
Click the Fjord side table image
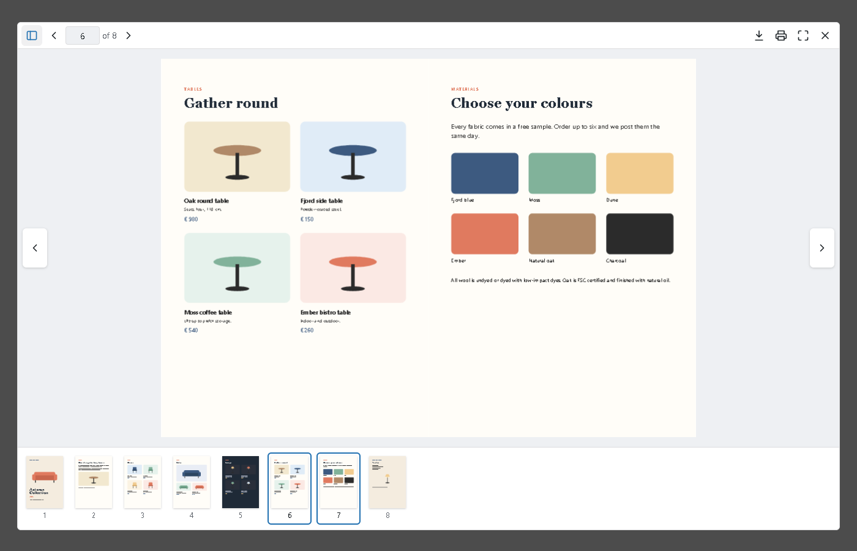pyautogui.click(x=353, y=157)
